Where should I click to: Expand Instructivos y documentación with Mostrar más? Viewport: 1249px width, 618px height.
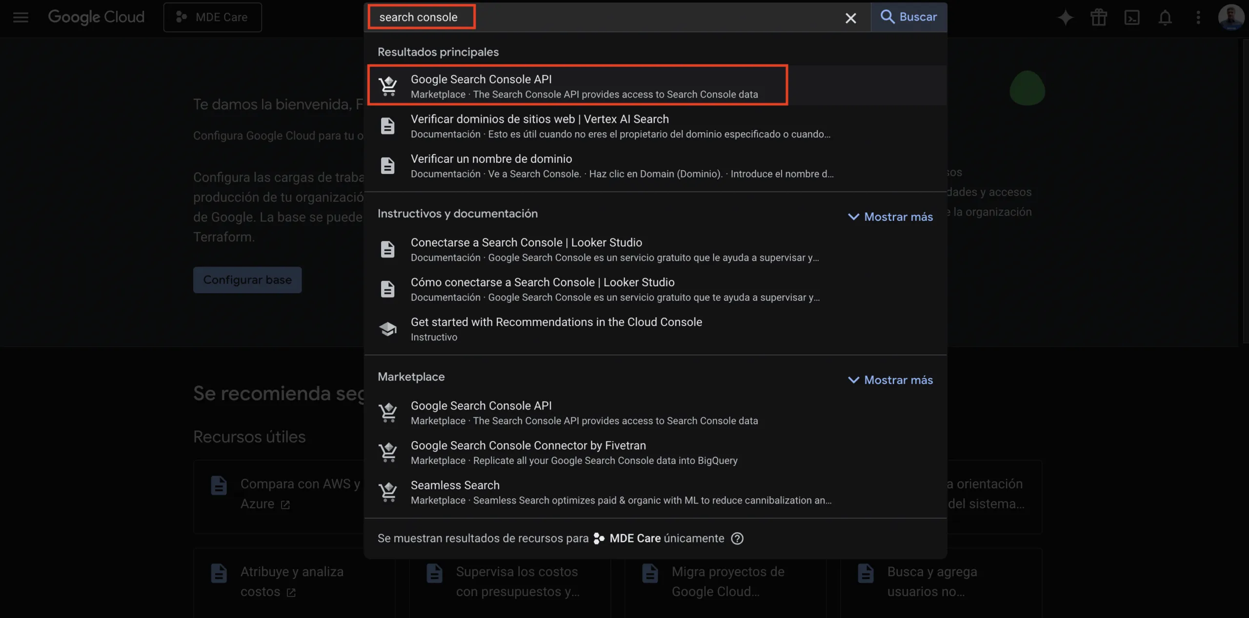[890, 217]
